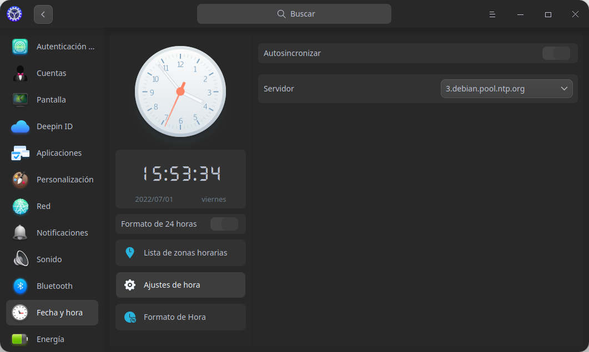589x352 pixels.
Task: Go back with the arrow button
Action: tap(43, 14)
